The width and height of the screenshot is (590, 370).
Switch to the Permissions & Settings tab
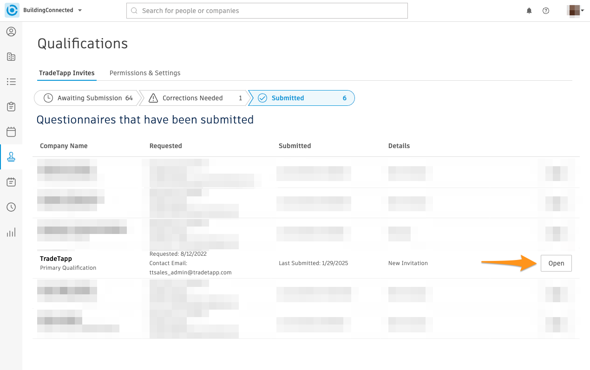145,73
